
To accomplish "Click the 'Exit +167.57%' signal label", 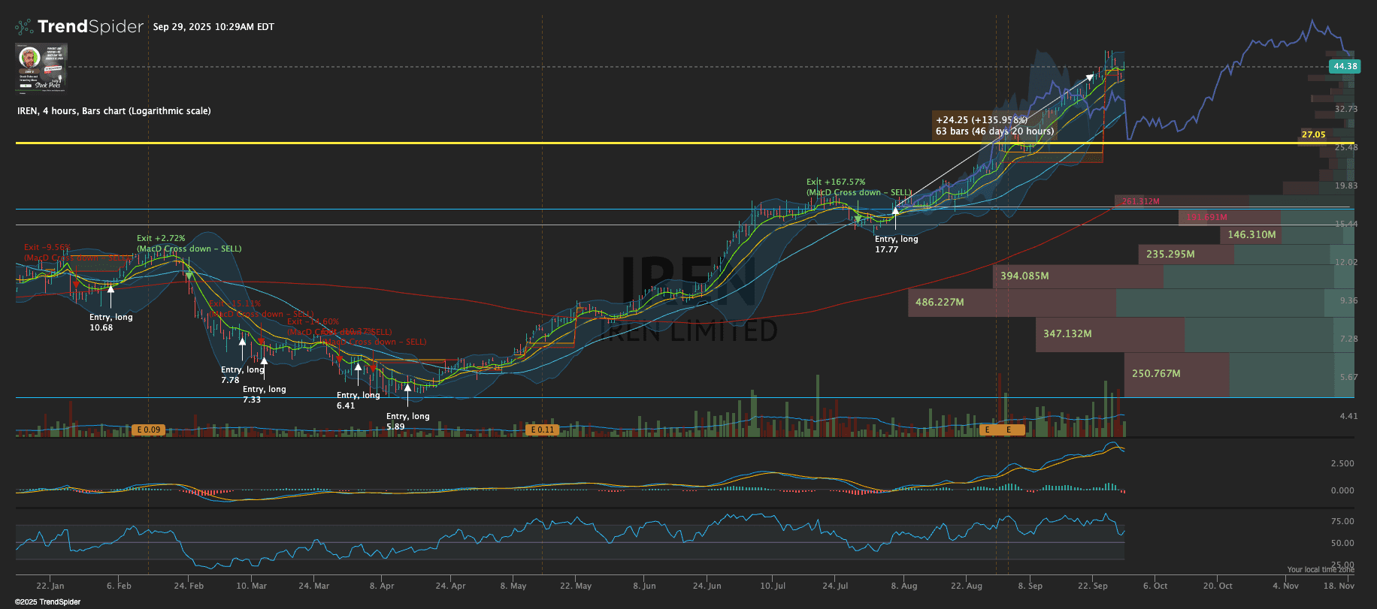I will [x=835, y=182].
